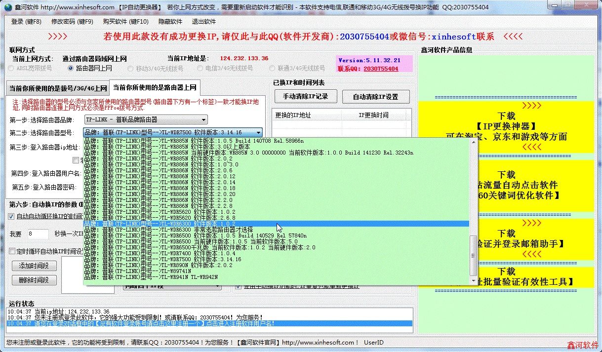Click the 自动清除IP设置 button
Image resolution: width=602 pixels, height=352 pixels.
(375, 97)
